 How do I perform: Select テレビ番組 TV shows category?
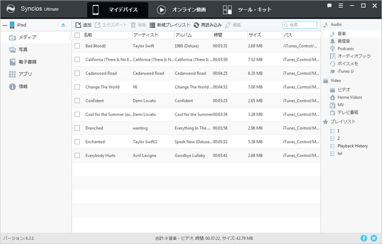(x=344, y=112)
